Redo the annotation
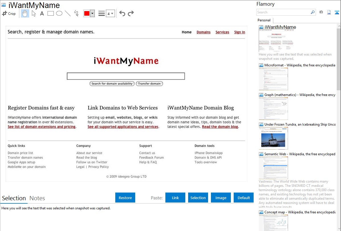Image resolution: width=341 pixels, height=231 pixels. click(131, 13)
